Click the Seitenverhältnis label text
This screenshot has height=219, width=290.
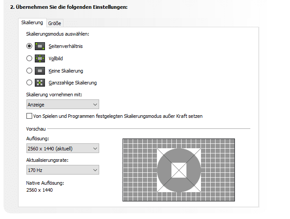[66, 46]
